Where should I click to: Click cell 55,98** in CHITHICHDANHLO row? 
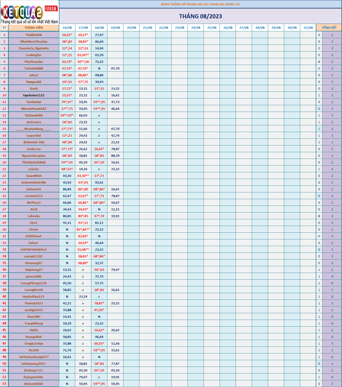[83, 250]
